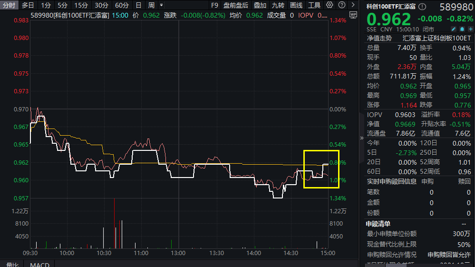Click the F9 button in toolbar
Image resolution: width=475 pixels, height=267 pixels.
214,5
